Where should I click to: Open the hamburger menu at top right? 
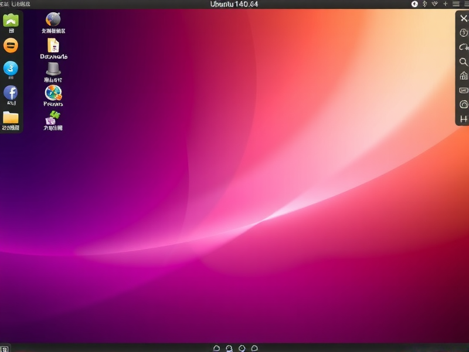point(456,4)
